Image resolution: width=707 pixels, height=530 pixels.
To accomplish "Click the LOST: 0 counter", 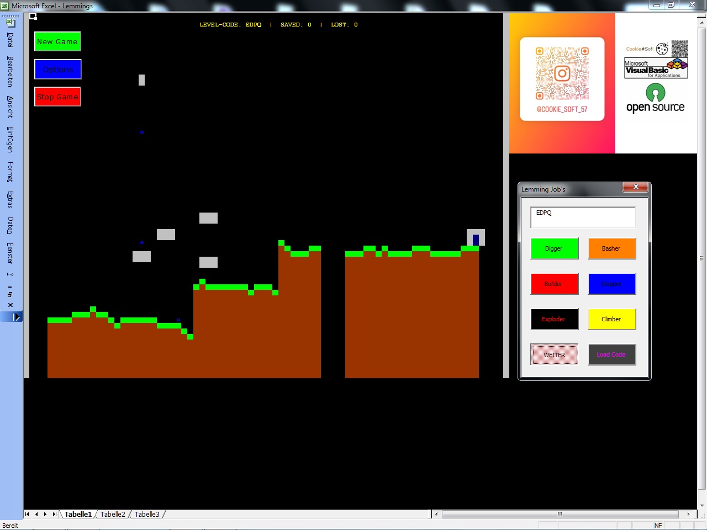I will 345,25.
